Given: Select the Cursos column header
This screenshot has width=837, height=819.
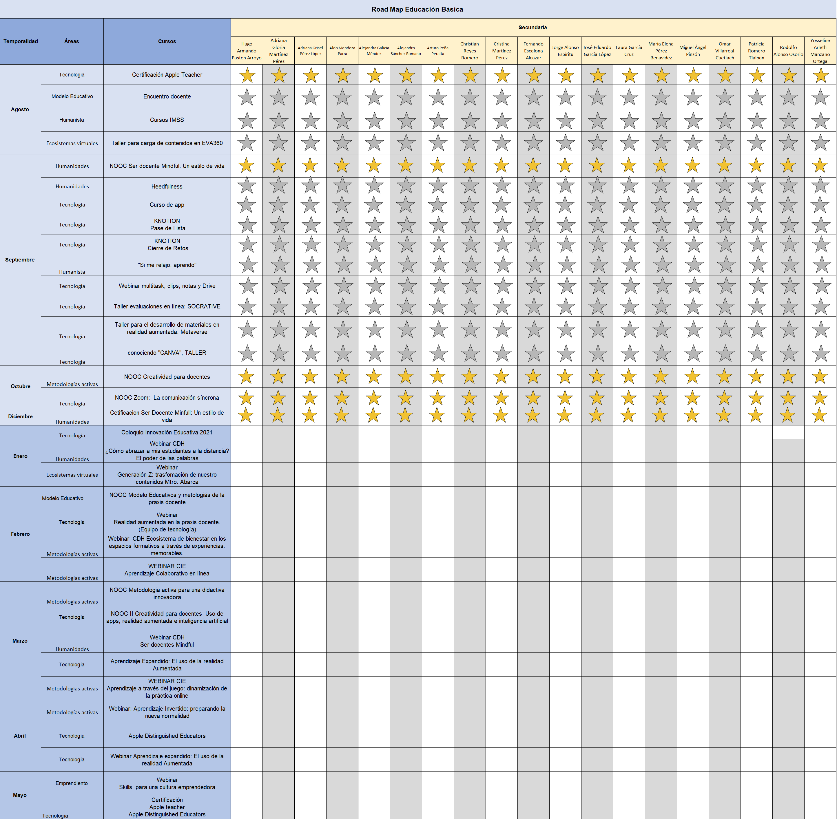Looking at the screenshot, I should coord(167,41).
